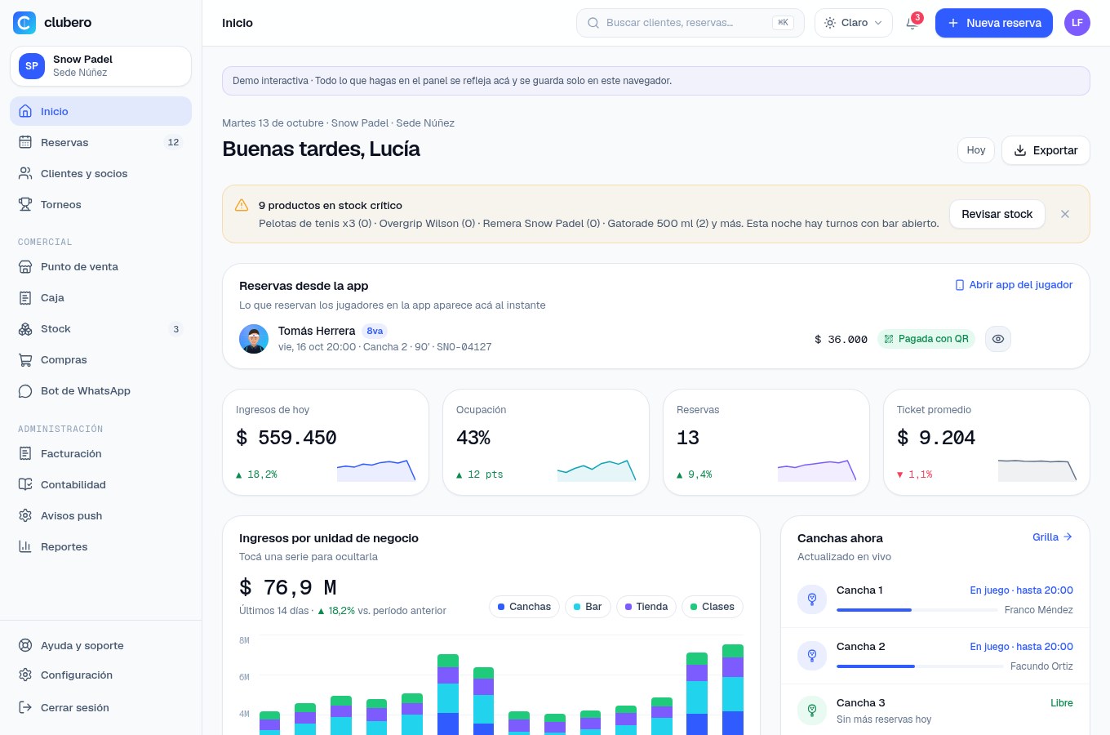The height and width of the screenshot is (735, 1110).
Task: Click the Cancha 1 court icon
Action: [x=812, y=599]
